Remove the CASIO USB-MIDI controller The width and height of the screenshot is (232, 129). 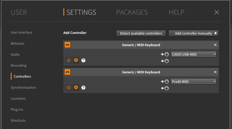[x=215, y=45]
